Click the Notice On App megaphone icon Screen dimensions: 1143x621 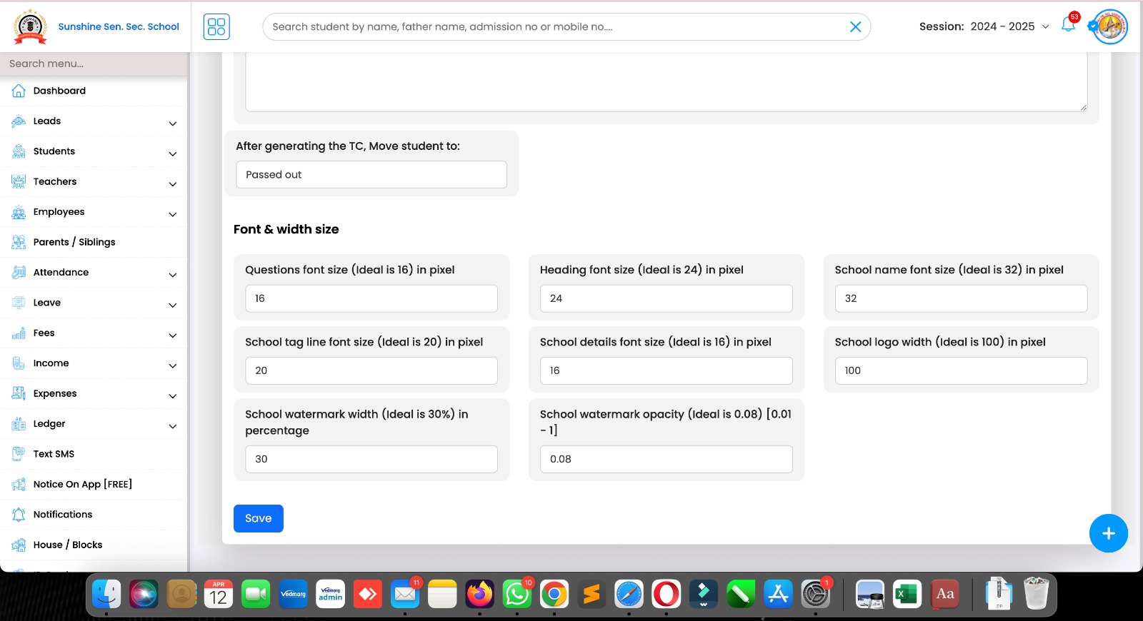tap(19, 484)
